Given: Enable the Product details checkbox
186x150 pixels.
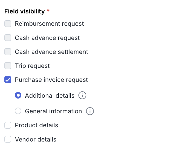Looking at the screenshot, I should [x=8, y=125].
